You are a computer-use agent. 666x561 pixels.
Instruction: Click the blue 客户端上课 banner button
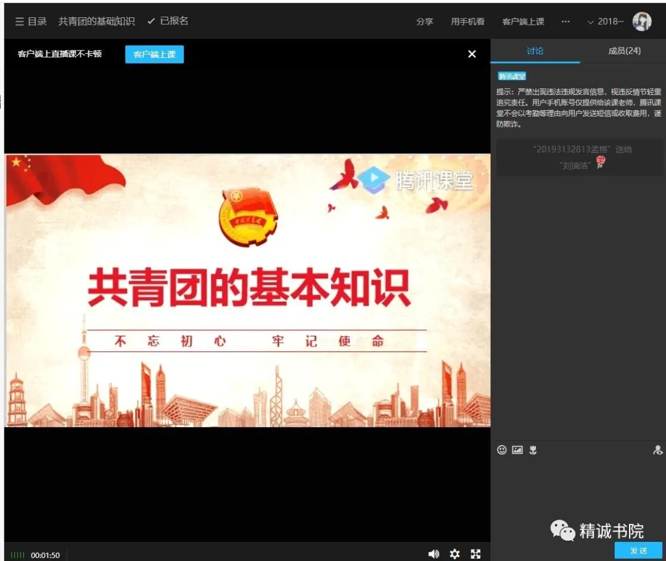(x=154, y=54)
